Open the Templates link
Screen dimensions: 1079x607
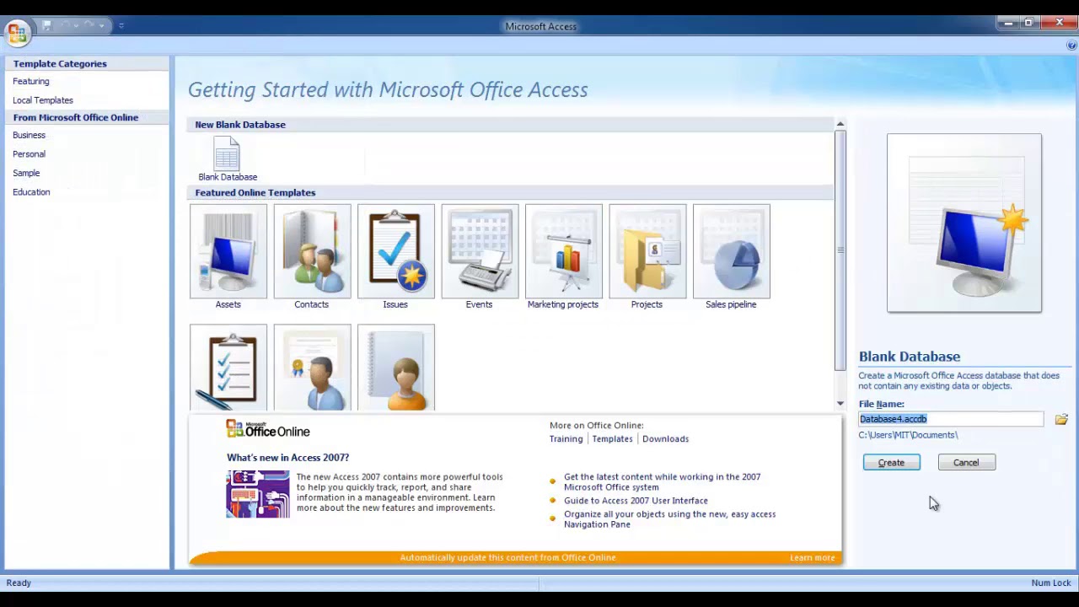tap(612, 439)
